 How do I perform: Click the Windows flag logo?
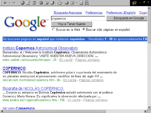point(134,3)
